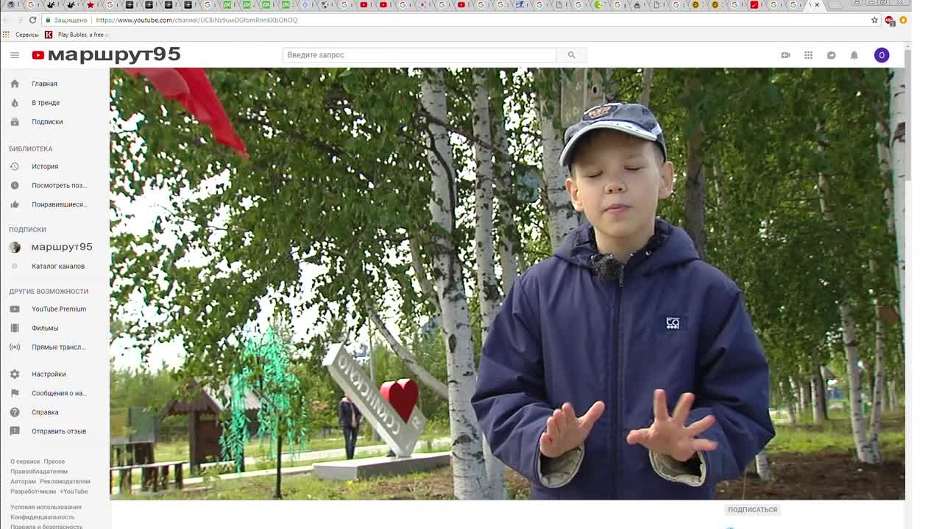Go to Главная in sidebar

[x=44, y=84]
